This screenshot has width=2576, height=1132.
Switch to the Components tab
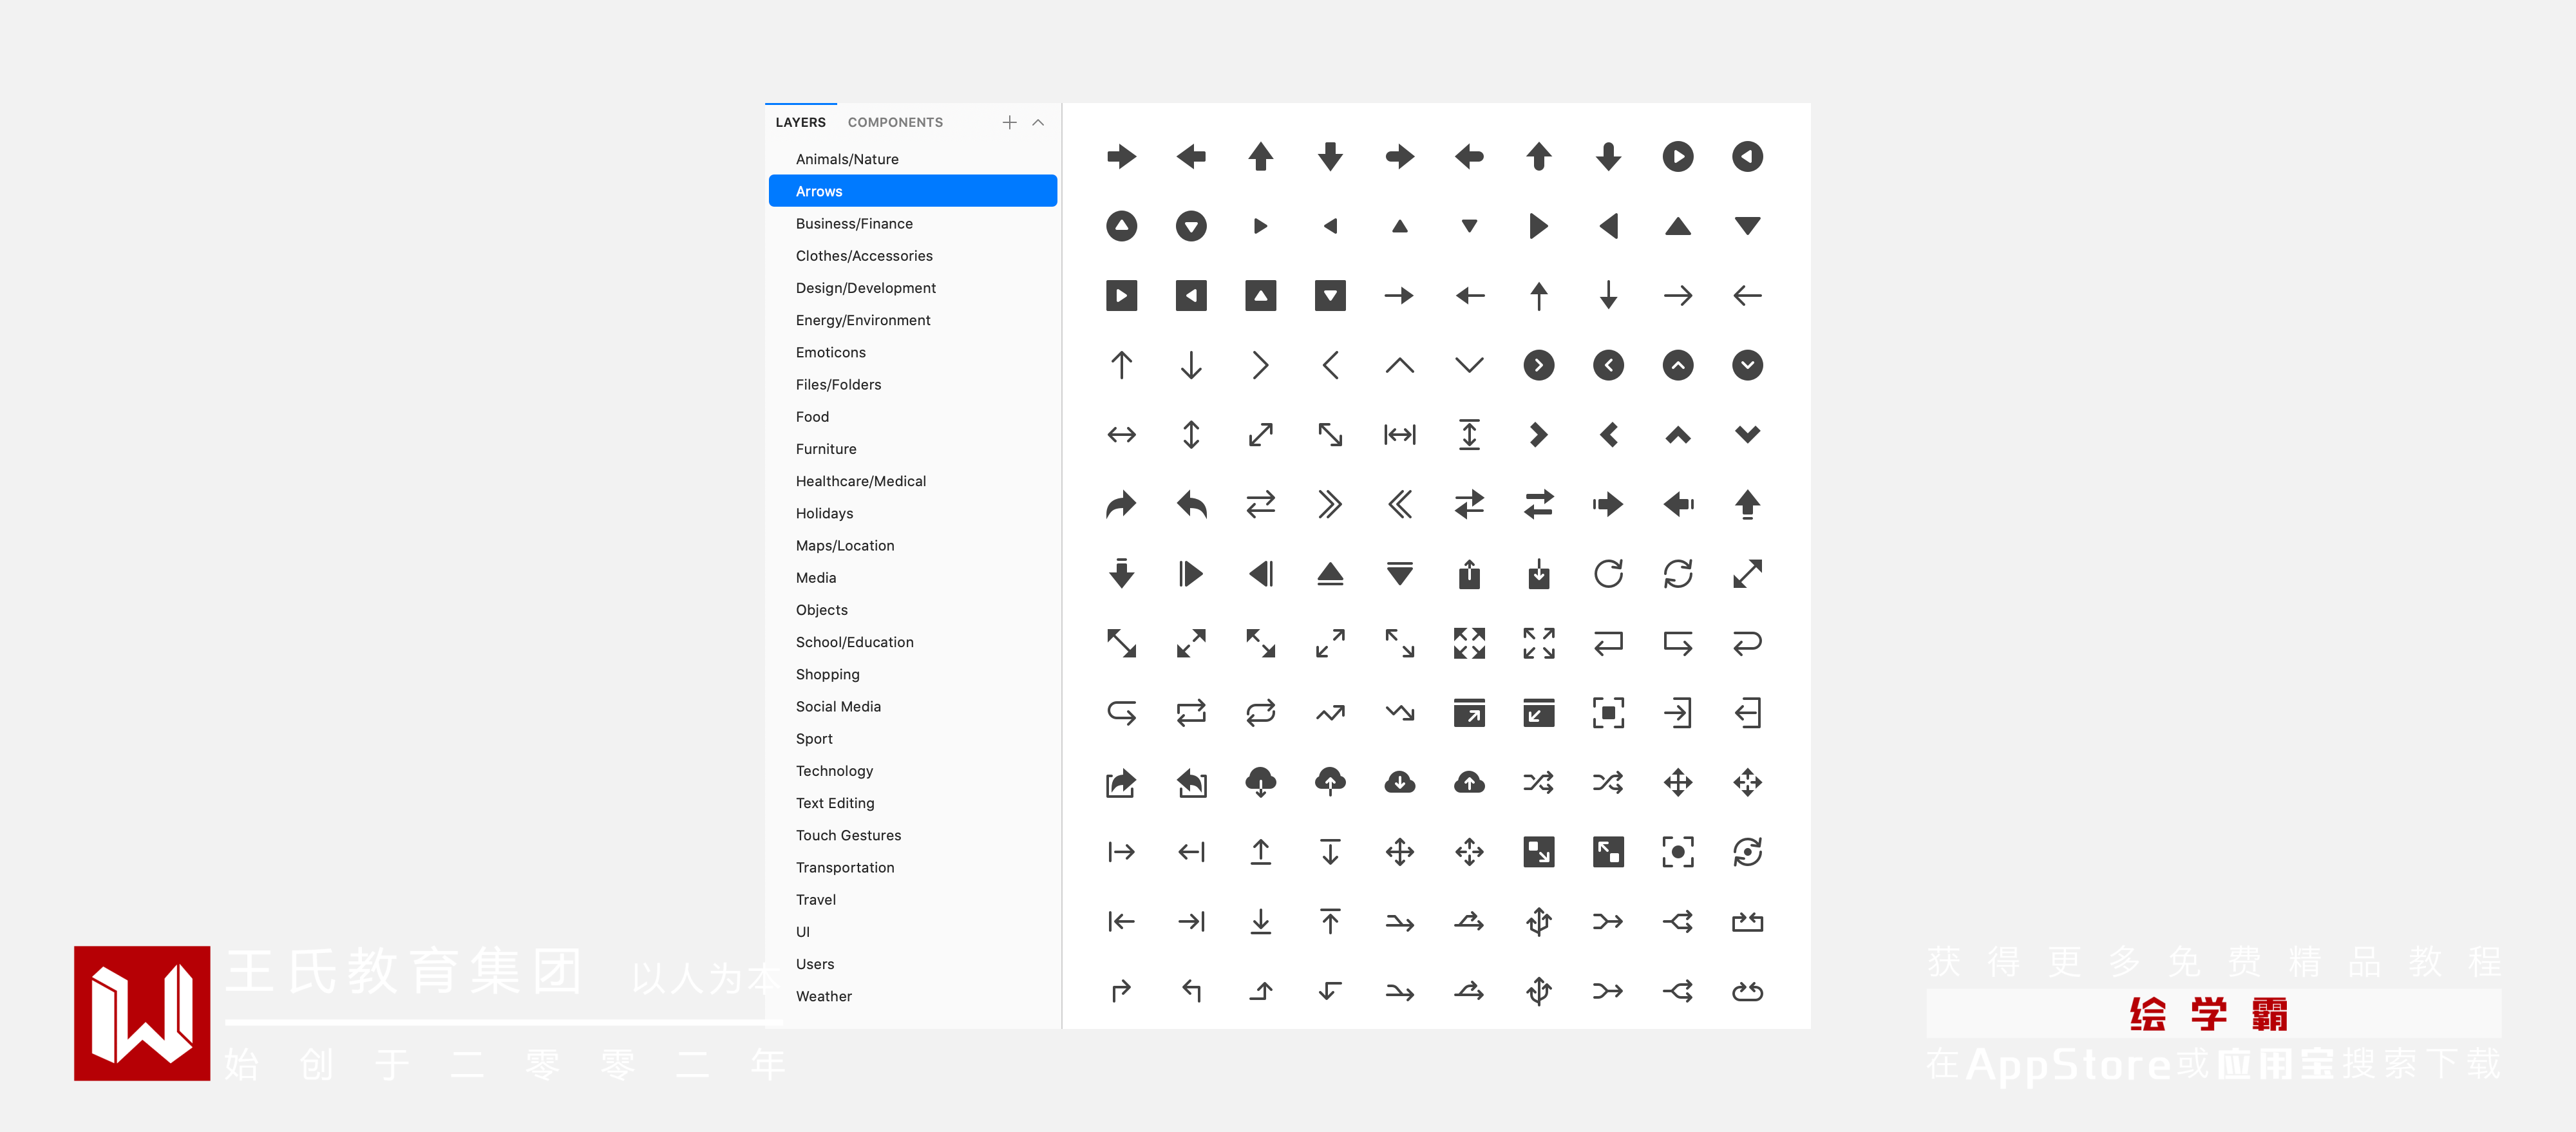[x=894, y=122]
